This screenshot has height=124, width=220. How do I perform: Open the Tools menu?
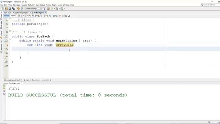point(59,5)
